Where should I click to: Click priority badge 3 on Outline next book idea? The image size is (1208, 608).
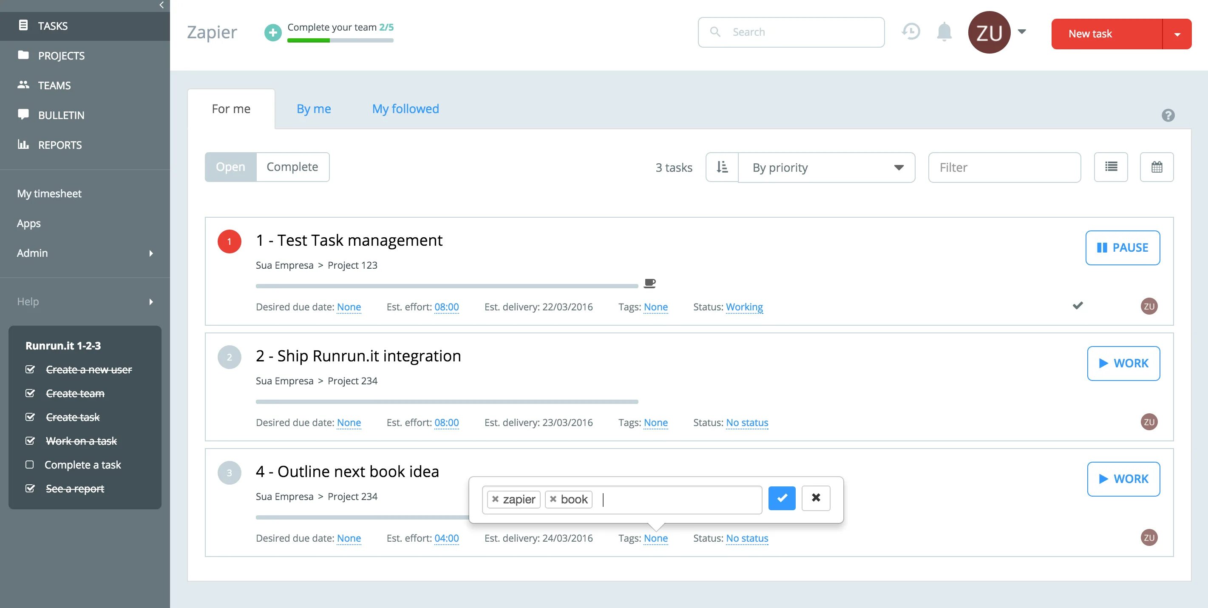point(229,473)
